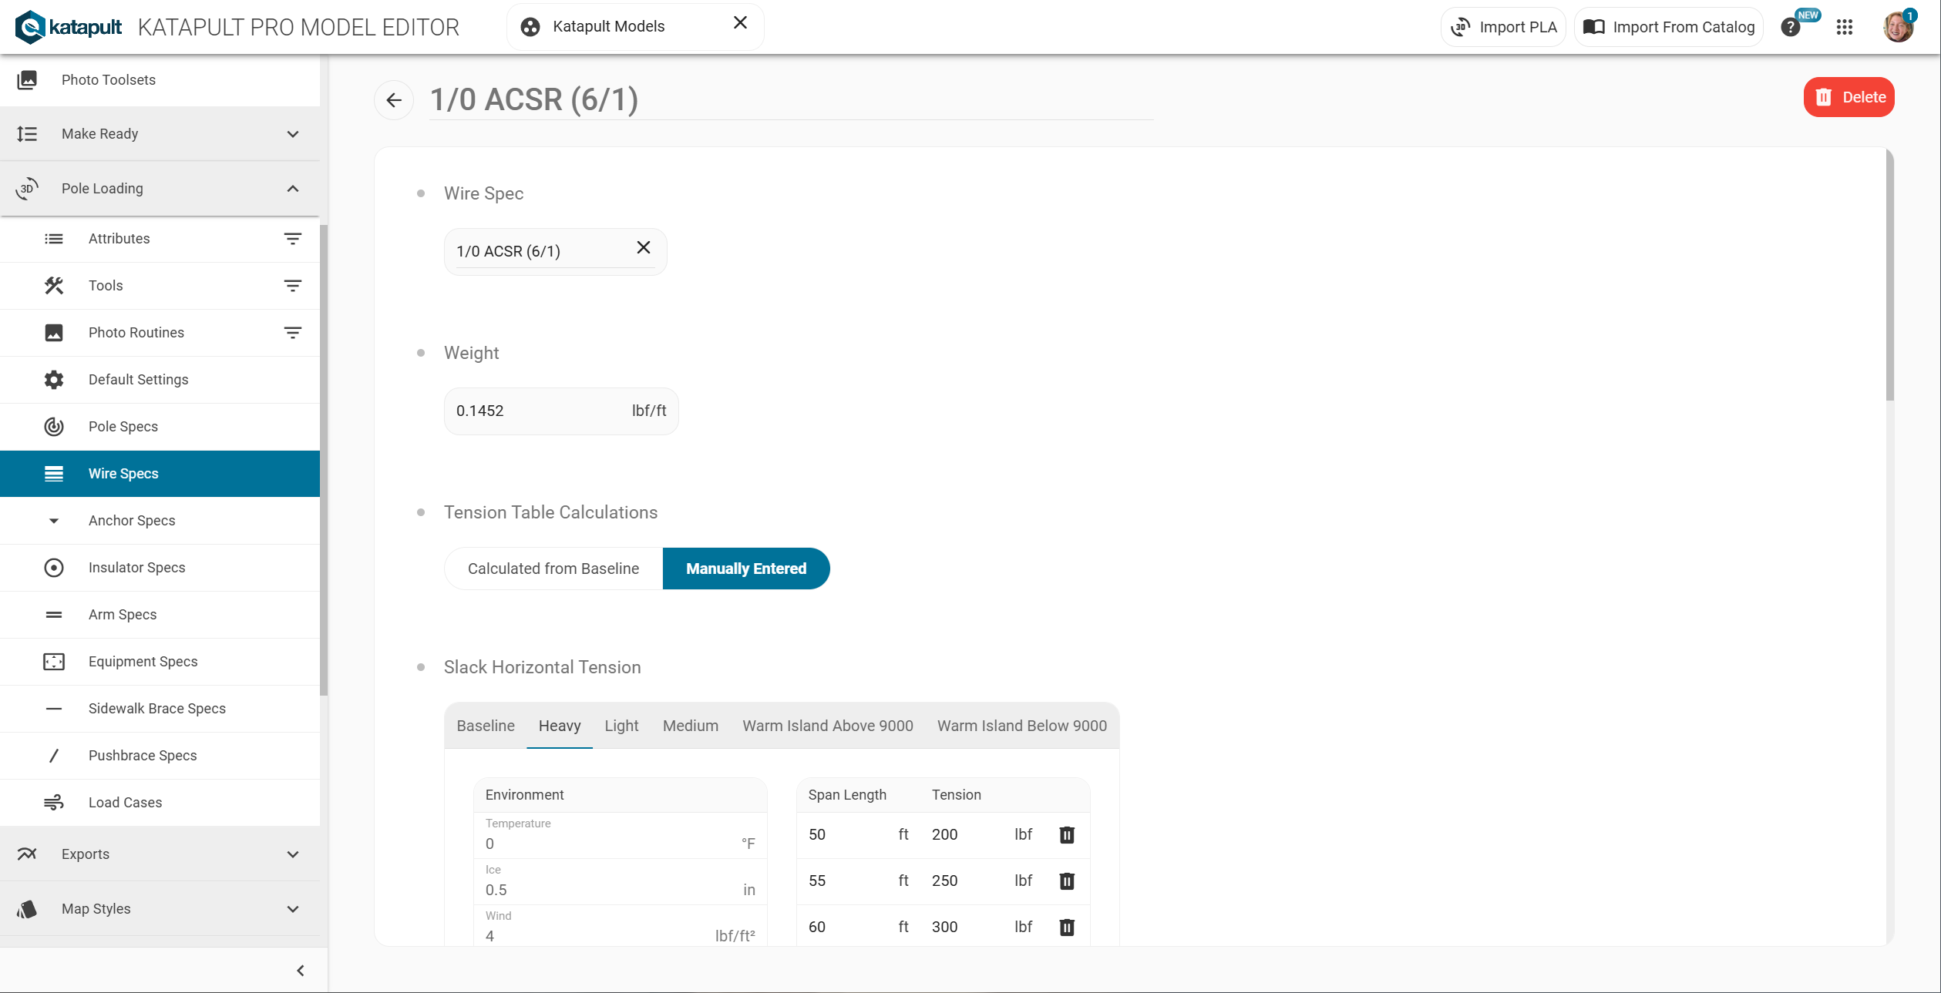Delete the 60 ft span tension row
1941x993 pixels.
click(1067, 927)
